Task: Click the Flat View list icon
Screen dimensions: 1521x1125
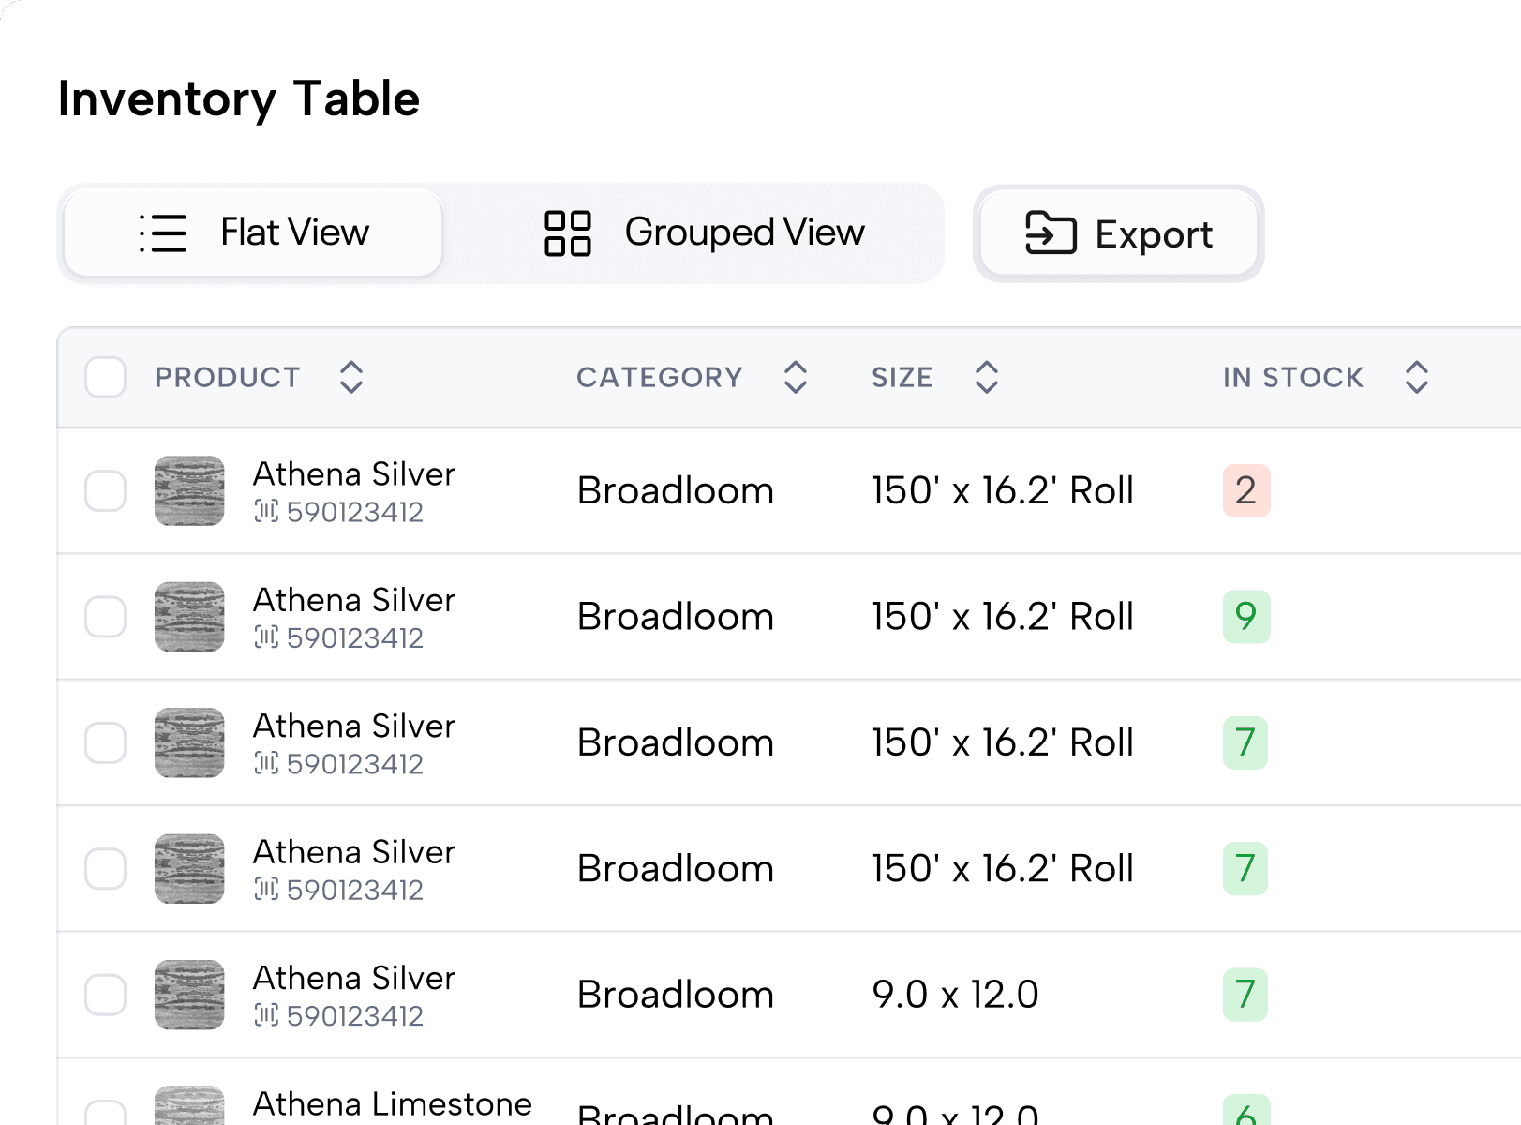Action: pos(163,232)
